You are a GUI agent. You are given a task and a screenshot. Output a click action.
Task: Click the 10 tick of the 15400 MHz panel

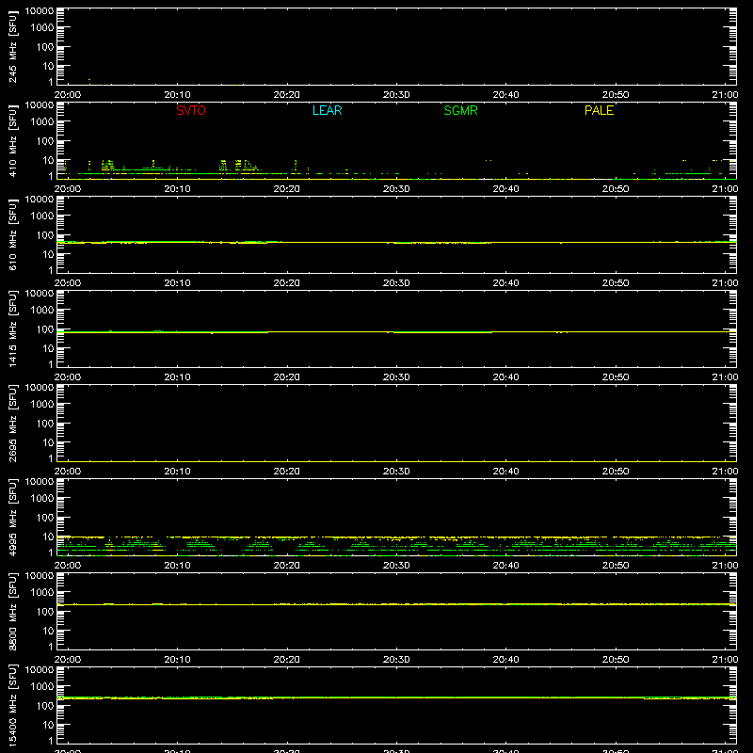[x=48, y=725]
